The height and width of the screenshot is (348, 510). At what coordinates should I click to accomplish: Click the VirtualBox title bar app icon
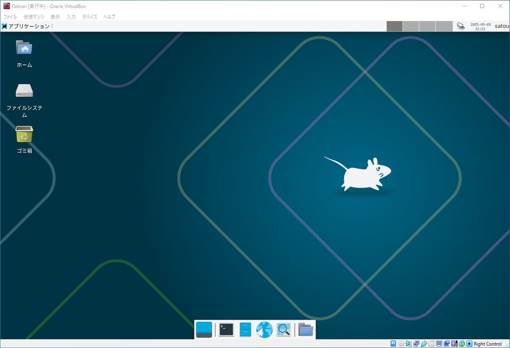pos(6,6)
